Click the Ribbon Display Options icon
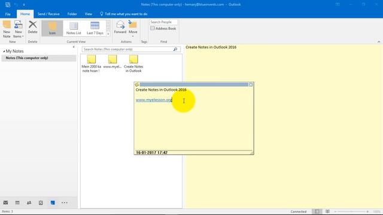This screenshot has width=383, height=215. (338, 4)
